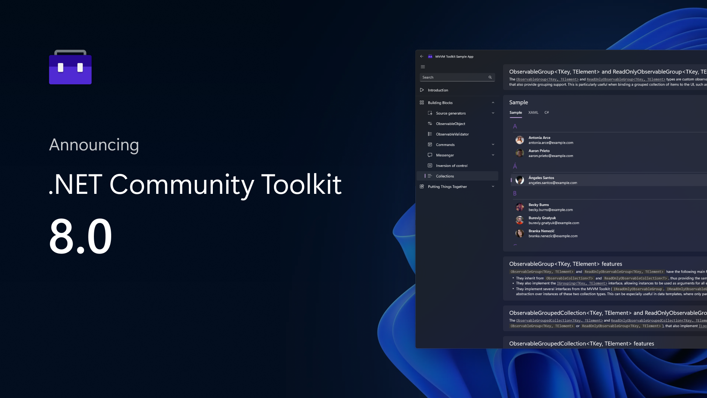707x398 pixels.
Task: Click the ObservableValidator navigation link
Action: [x=452, y=134]
